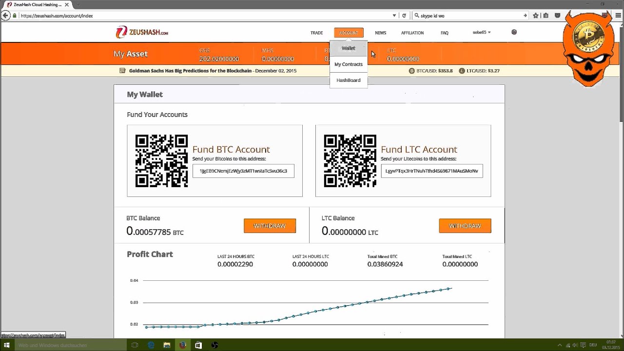Screen dimensions: 624x351
Task: Open the bookmarks list icon next to star
Action: coord(546,16)
